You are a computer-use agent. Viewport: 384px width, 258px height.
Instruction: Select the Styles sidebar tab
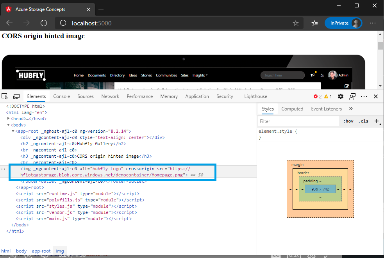pyautogui.click(x=268, y=109)
